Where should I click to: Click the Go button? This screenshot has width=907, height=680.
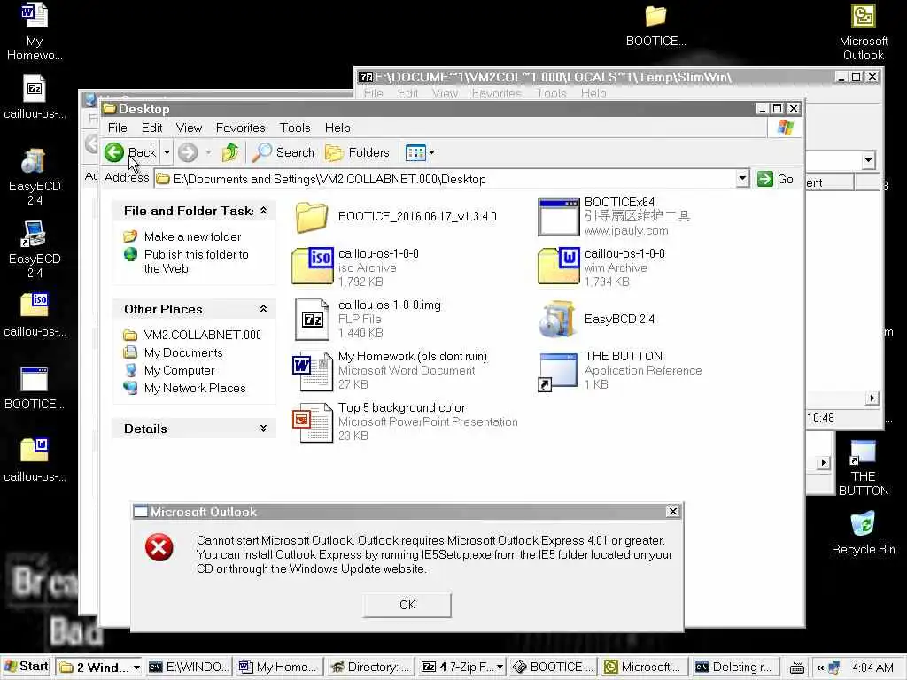click(x=775, y=179)
